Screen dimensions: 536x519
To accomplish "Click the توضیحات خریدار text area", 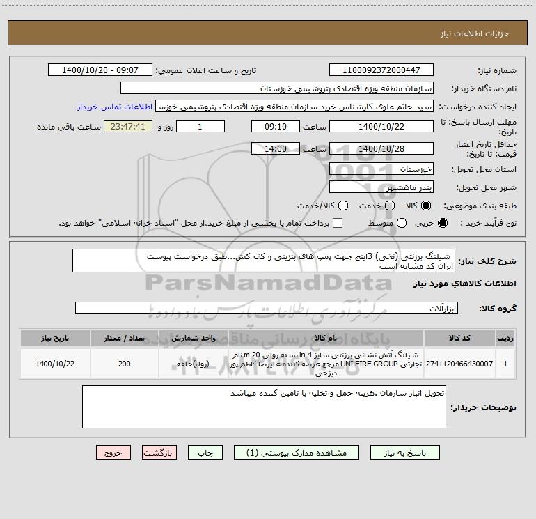I will [264, 407].
